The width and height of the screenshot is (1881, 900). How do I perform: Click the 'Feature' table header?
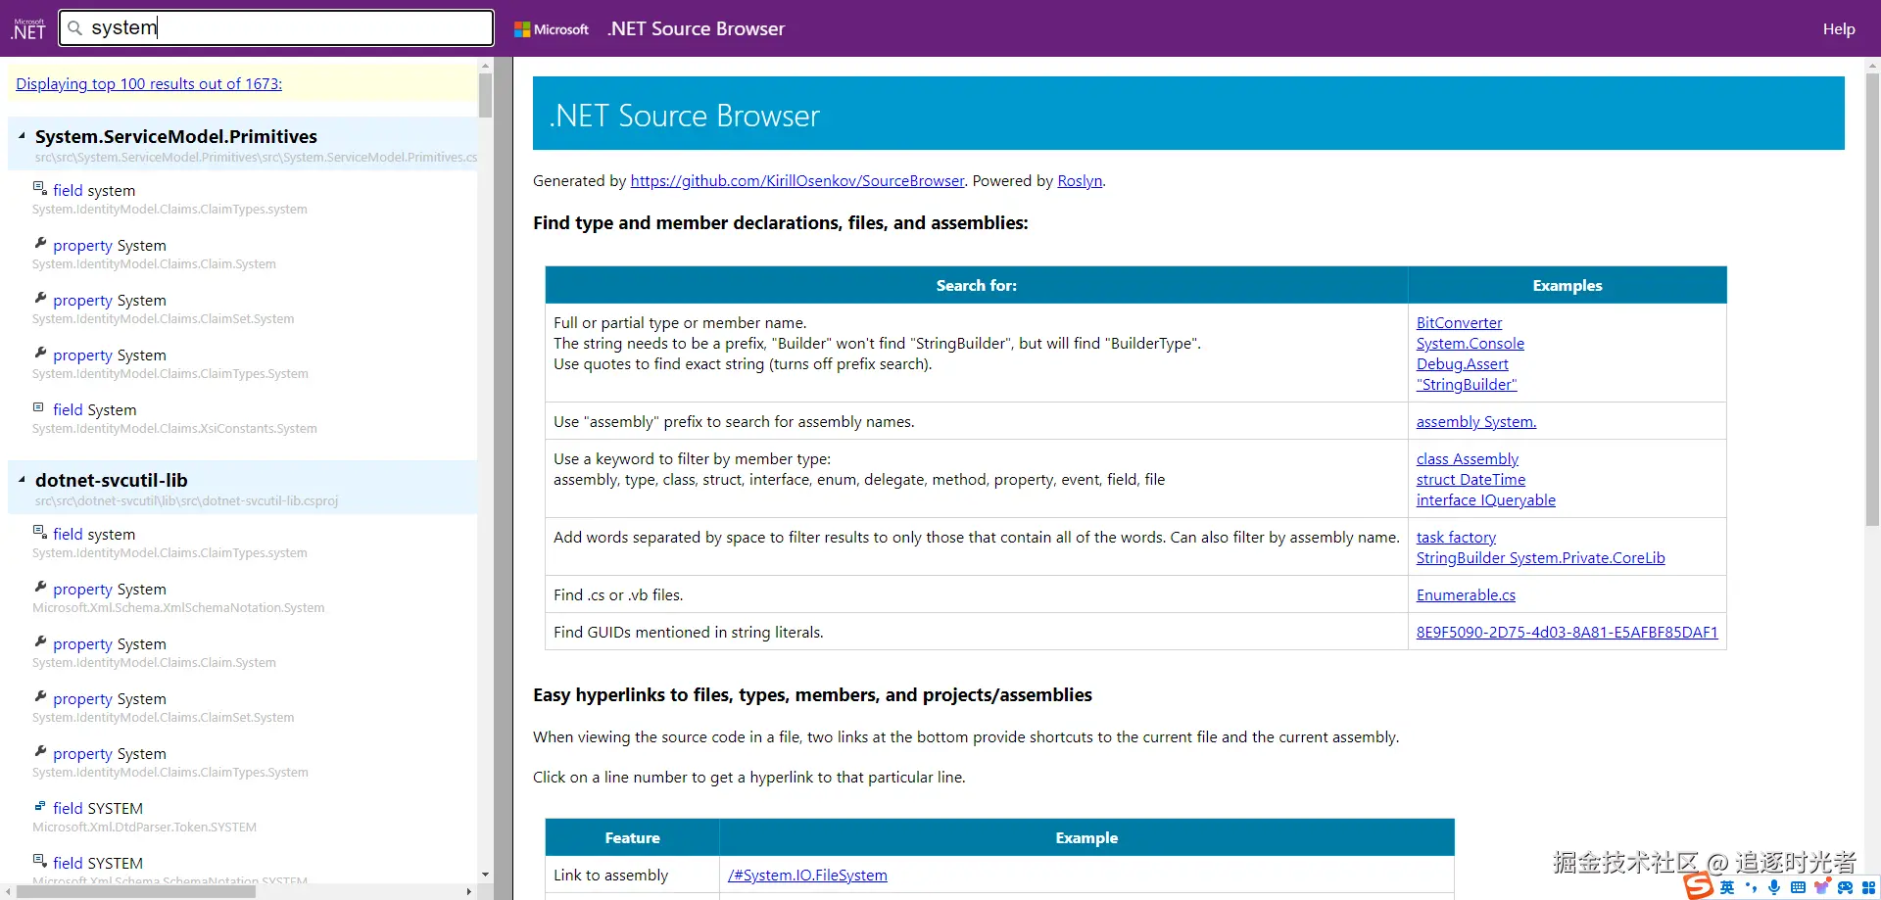633,837
